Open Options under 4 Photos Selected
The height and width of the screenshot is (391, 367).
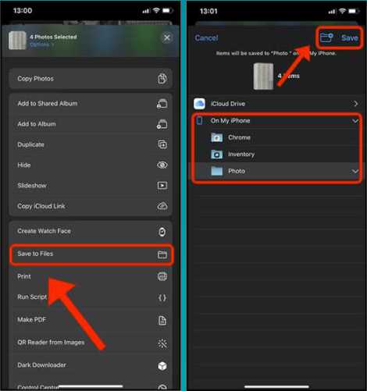41,44
